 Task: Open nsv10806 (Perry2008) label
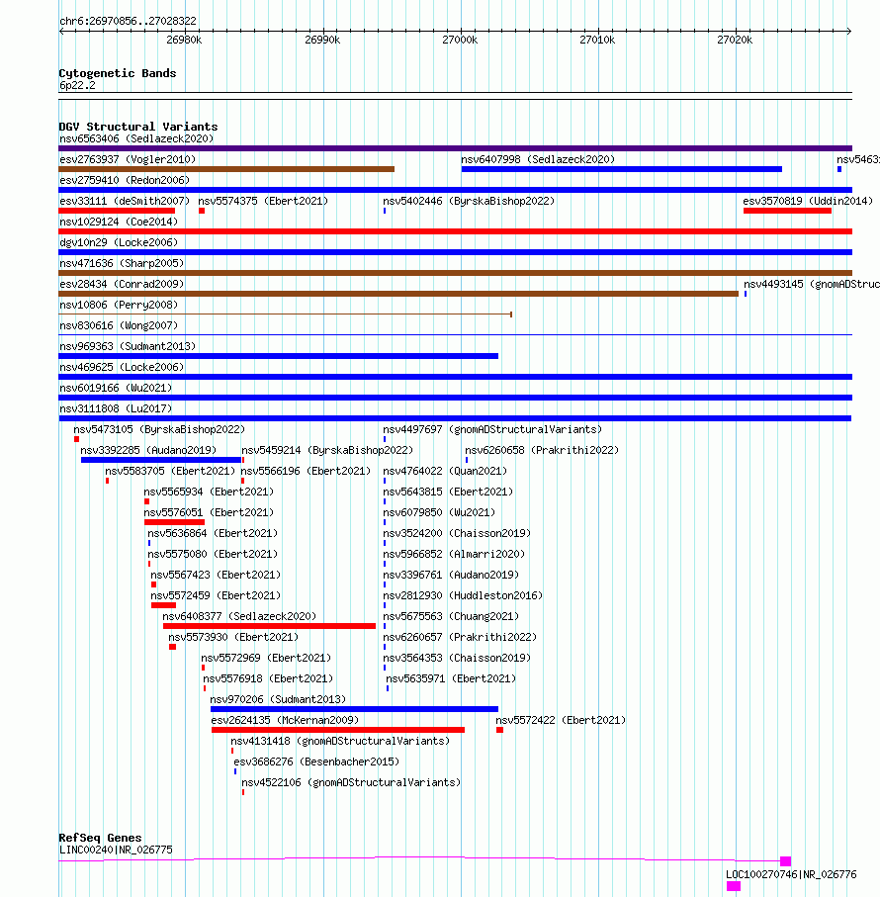pyautogui.click(x=119, y=305)
